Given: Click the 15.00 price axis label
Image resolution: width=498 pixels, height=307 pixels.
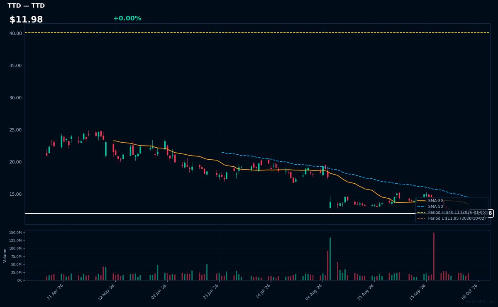Looking at the screenshot, I should click(16, 194).
